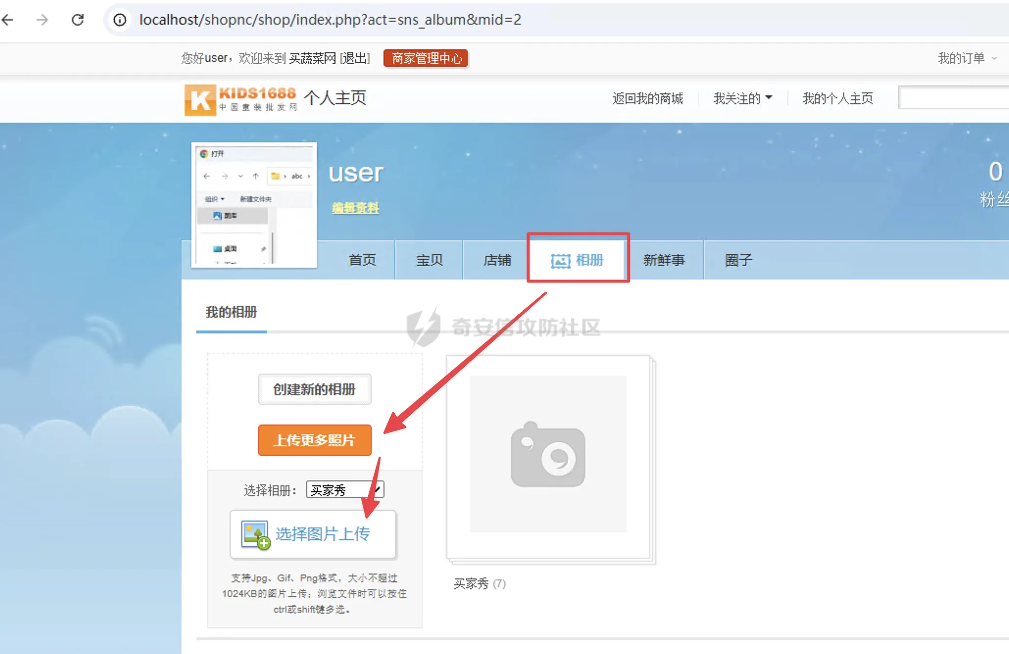The height and width of the screenshot is (654, 1009).
Task: Click the user profile avatar thumbnail
Action: pyautogui.click(x=254, y=205)
